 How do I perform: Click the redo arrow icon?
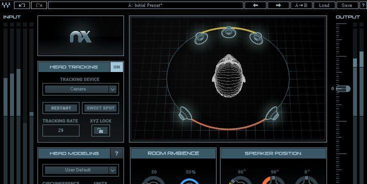(x=39, y=5)
